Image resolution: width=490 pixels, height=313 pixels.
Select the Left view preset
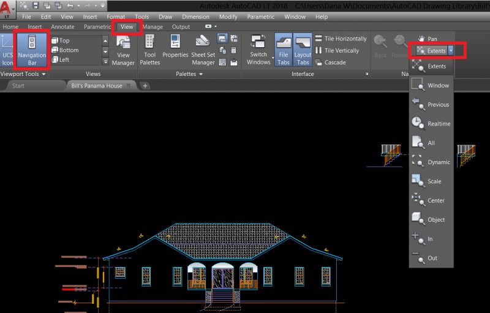click(61, 59)
